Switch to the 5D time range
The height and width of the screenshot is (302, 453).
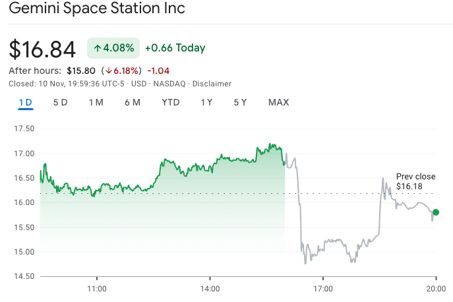(x=61, y=102)
